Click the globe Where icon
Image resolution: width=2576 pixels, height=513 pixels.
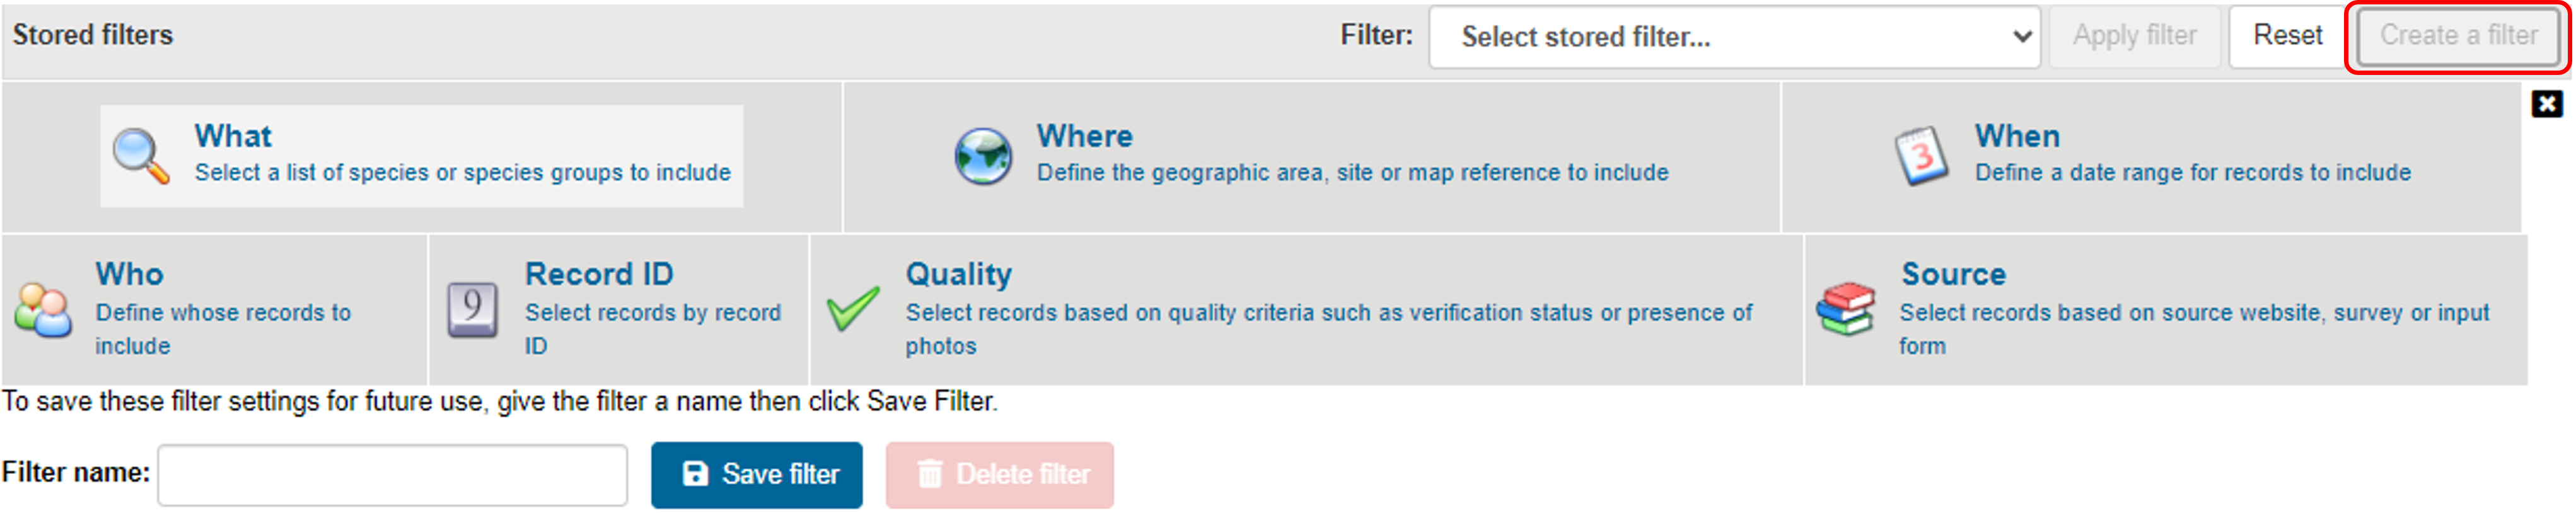tap(982, 156)
